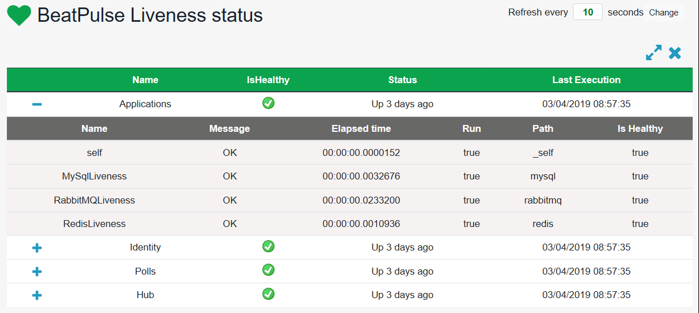This screenshot has height=313, width=699.
Task: Click Hub healthy checkmark icon
Action: point(268,294)
